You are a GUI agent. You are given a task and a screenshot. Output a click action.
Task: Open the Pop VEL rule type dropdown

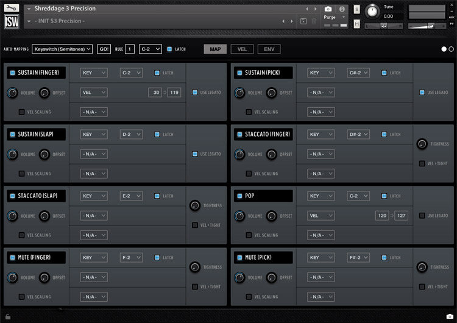click(x=321, y=215)
